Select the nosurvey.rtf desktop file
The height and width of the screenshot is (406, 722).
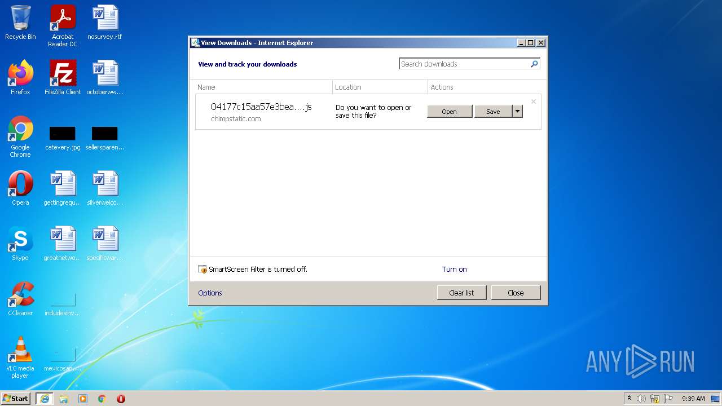pyautogui.click(x=105, y=23)
